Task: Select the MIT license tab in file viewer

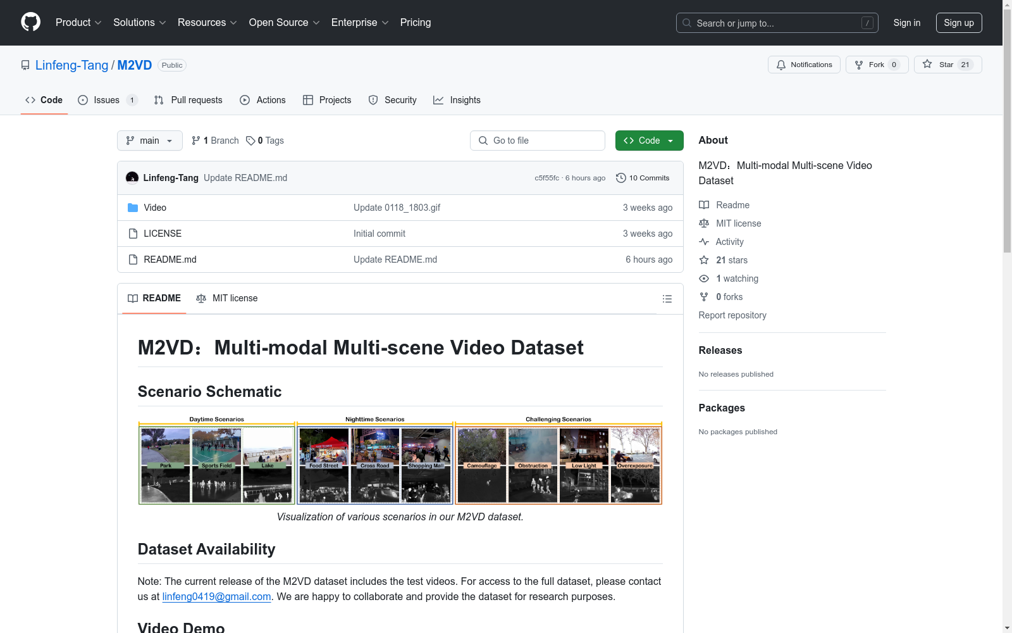Action: tap(227, 298)
